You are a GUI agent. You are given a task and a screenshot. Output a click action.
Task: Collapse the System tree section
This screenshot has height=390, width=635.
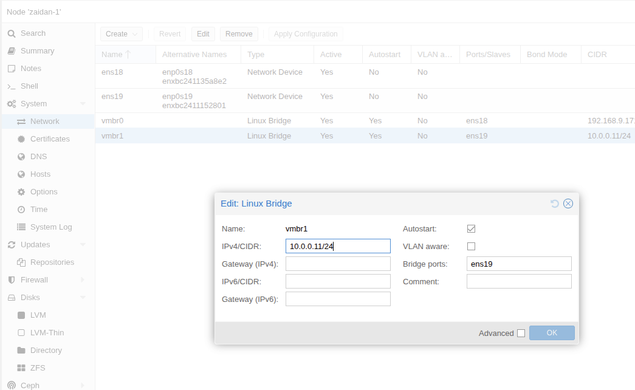(83, 104)
